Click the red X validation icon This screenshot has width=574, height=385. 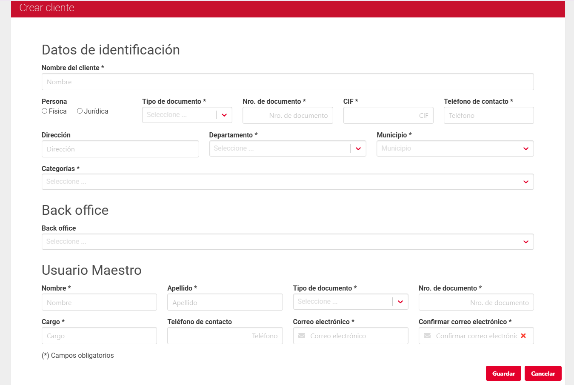point(523,336)
